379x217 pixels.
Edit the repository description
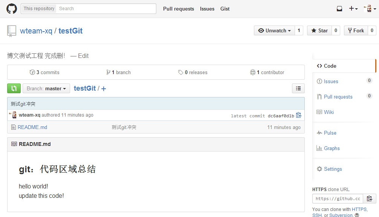click(83, 56)
